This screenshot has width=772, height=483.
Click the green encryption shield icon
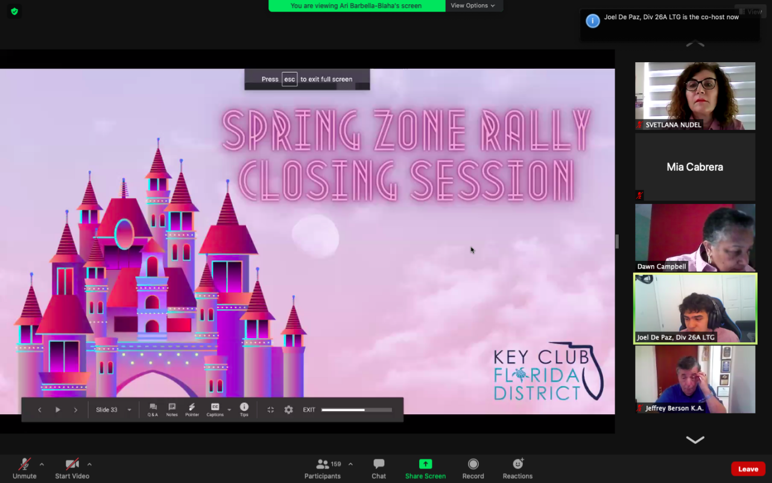(14, 11)
